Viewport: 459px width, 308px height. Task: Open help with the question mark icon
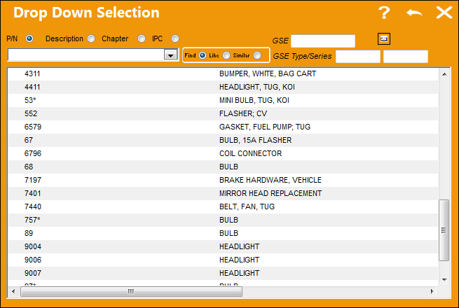coord(384,13)
